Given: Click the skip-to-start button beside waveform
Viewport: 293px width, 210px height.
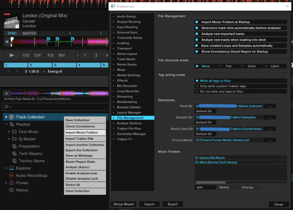Looking at the screenshot, I should click(7, 42).
